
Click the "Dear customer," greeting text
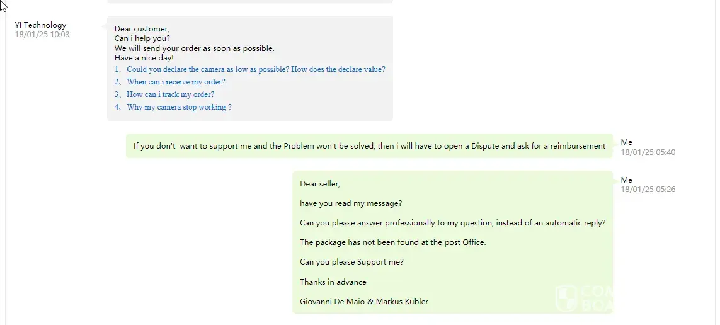142,29
